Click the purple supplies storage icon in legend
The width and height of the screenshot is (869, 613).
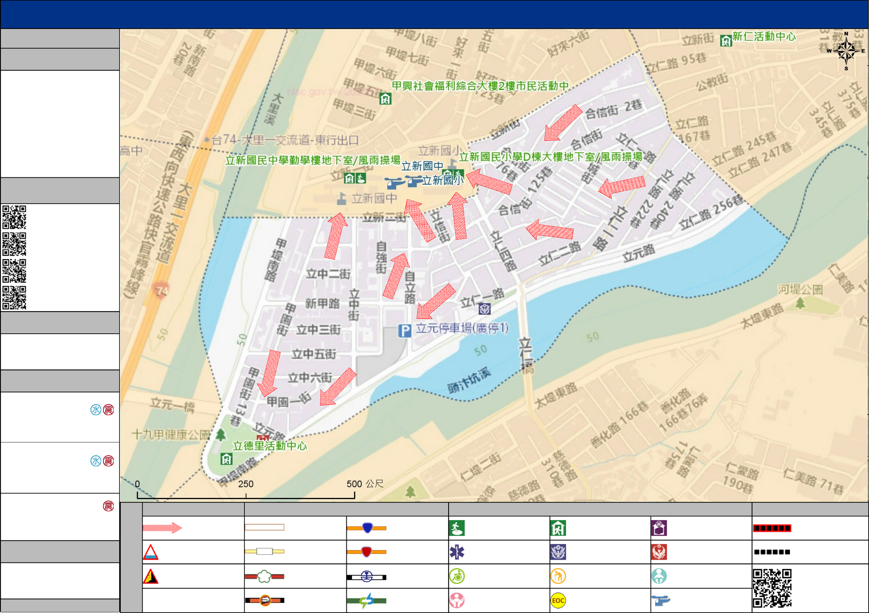pos(659,528)
